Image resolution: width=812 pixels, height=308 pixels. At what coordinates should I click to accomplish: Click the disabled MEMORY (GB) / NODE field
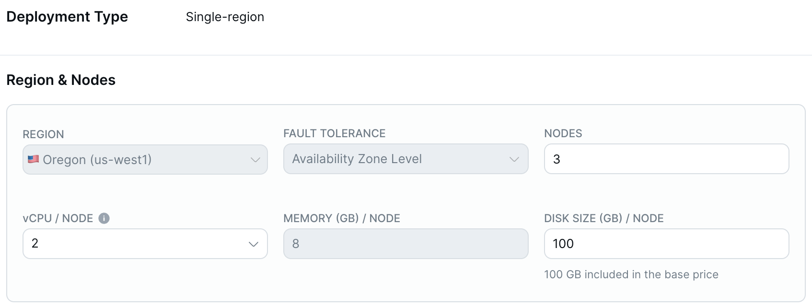click(405, 244)
